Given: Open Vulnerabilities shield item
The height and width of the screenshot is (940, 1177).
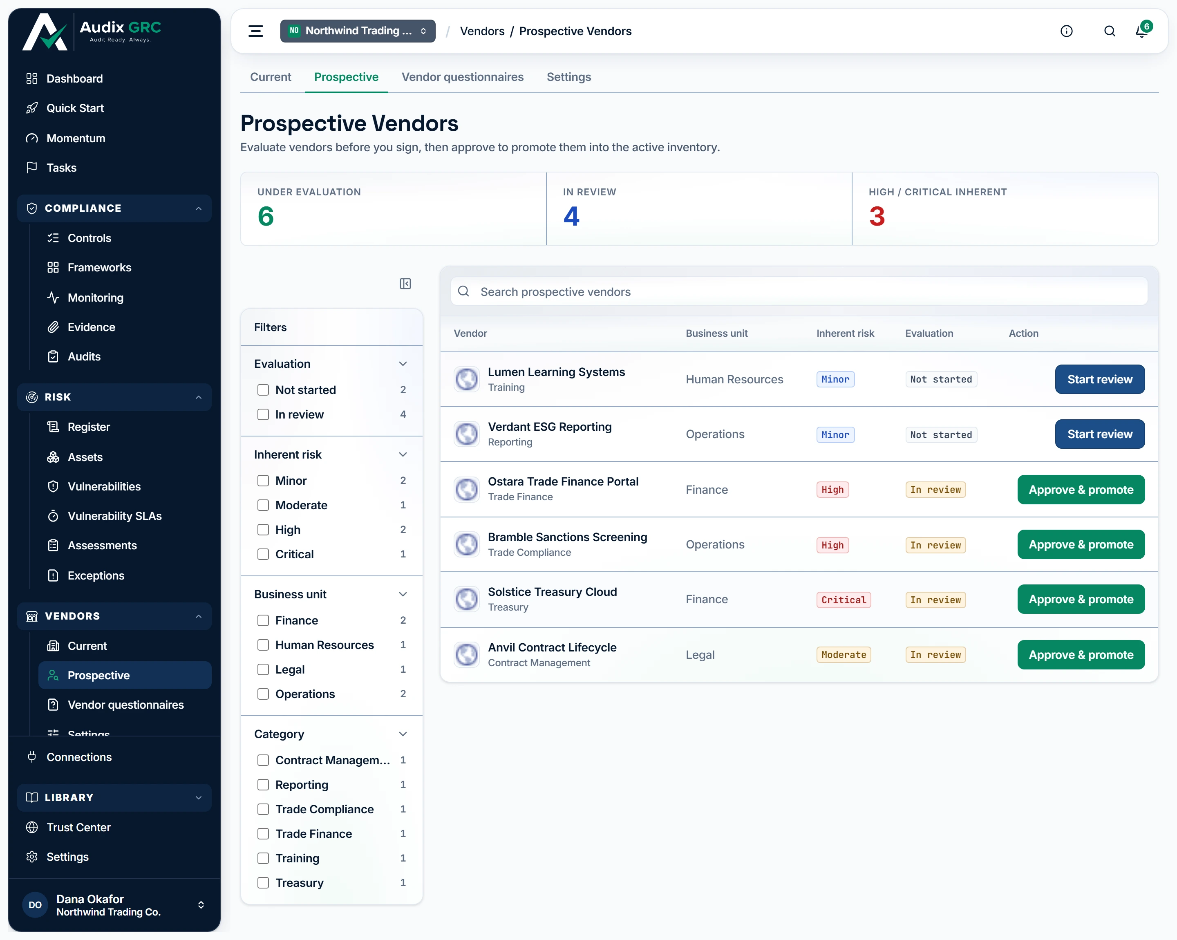Looking at the screenshot, I should [x=125, y=486].
